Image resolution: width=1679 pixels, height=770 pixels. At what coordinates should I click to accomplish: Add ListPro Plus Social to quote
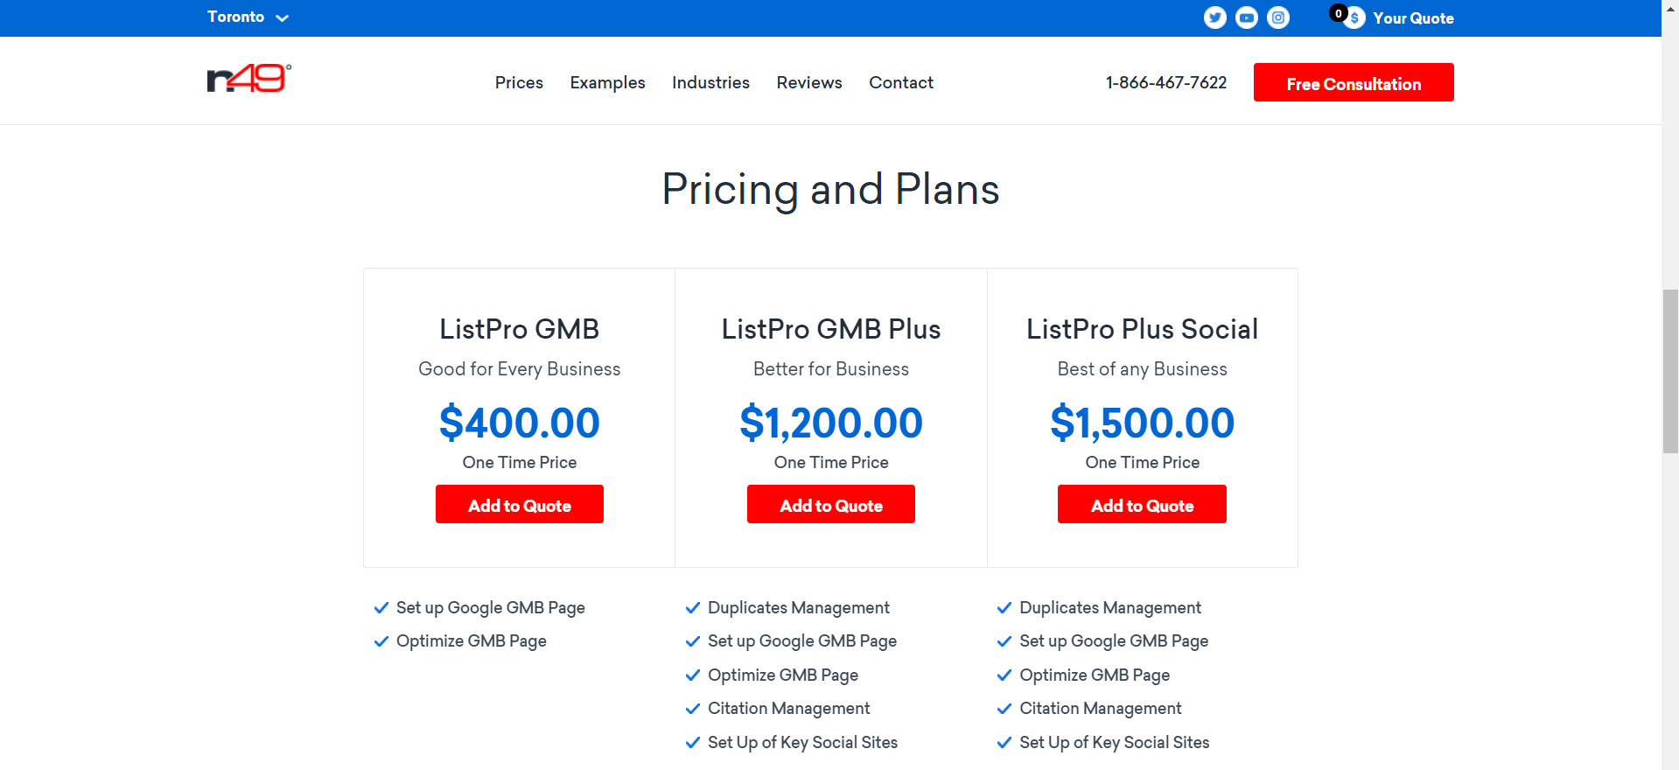[1142, 504]
